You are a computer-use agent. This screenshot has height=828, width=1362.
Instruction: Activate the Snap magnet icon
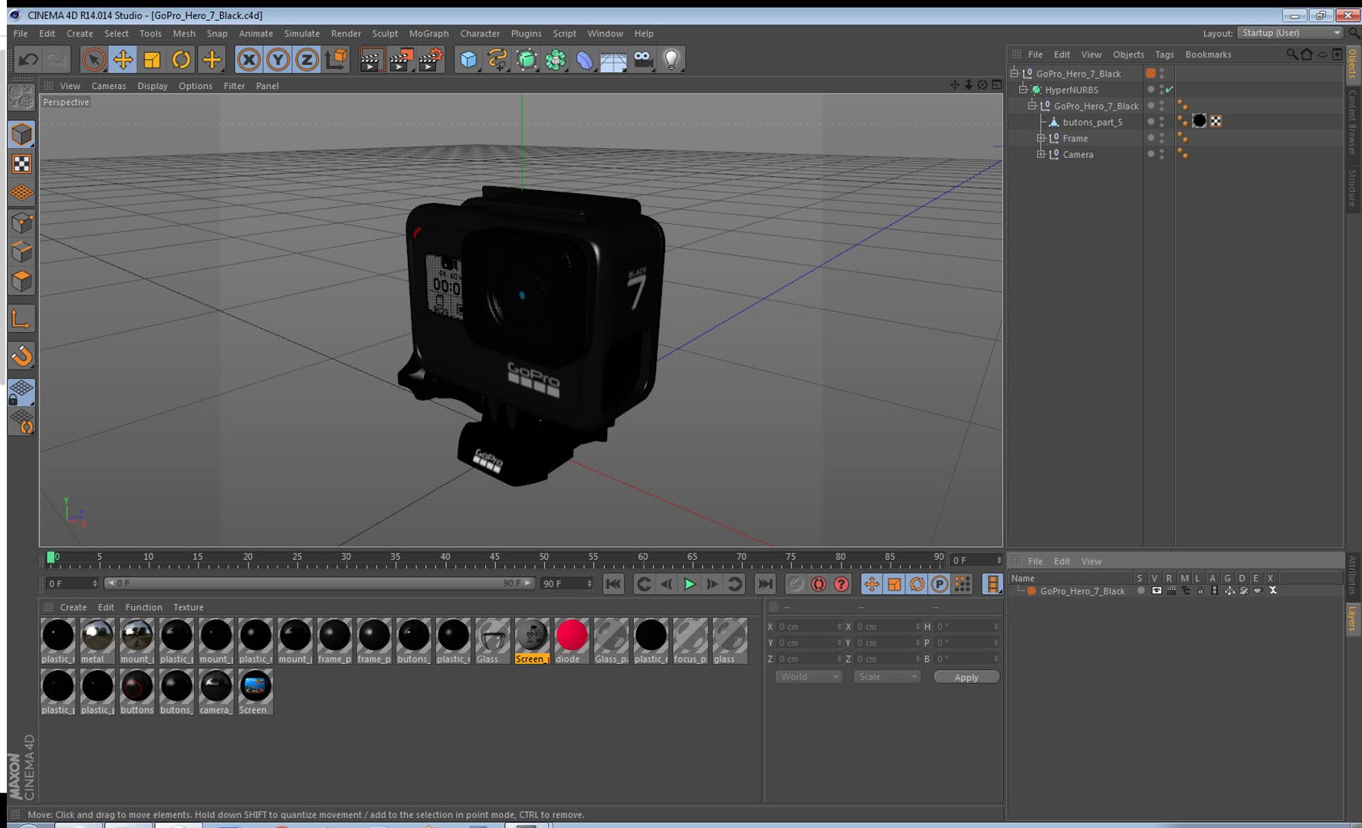[21, 356]
